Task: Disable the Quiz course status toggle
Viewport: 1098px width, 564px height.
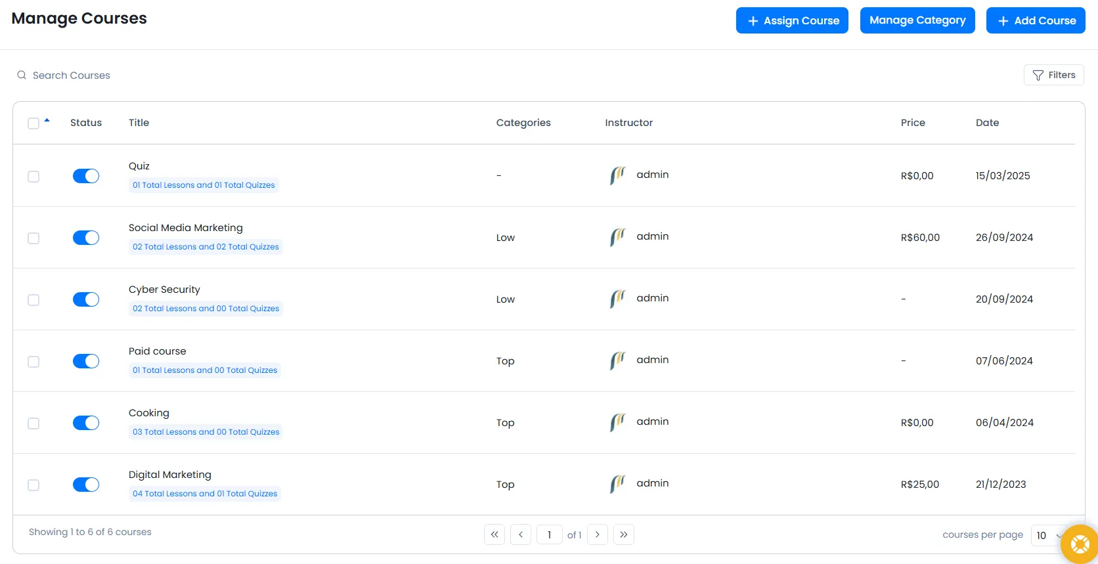Action: 86,176
